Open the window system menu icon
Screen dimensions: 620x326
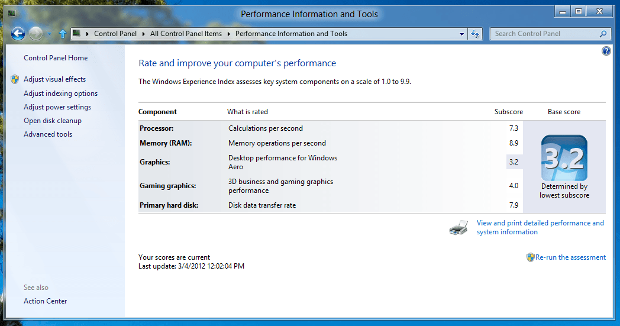[11, 14]
